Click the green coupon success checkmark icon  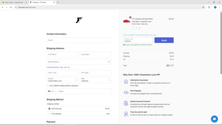[124, 45]
